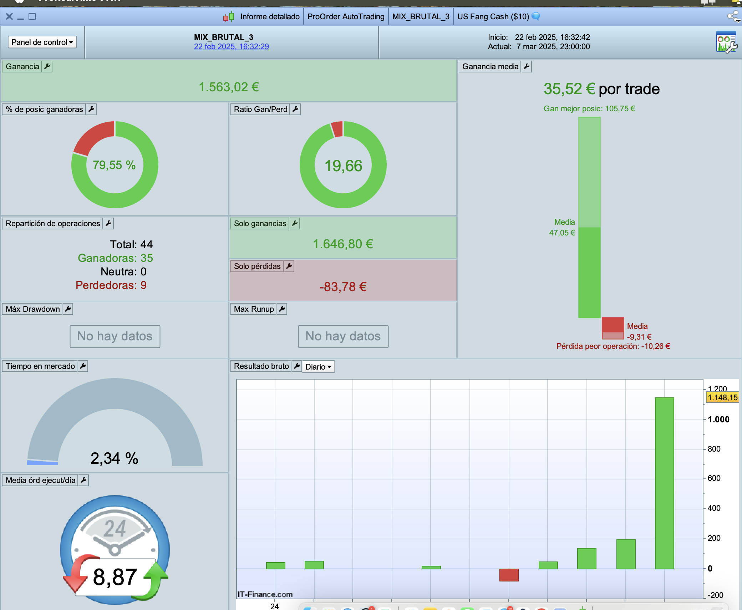
Task: Click the No hay datos box under Máx Drawdown
Action: point(115,336)
